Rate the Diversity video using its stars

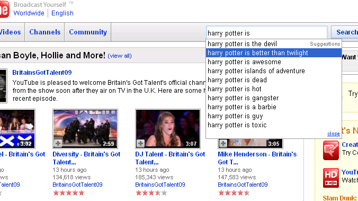click(69, 193)
